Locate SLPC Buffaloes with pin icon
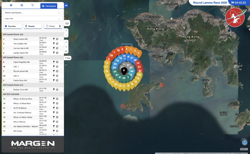Screen dimensions: 250x154 coord(54,108)
